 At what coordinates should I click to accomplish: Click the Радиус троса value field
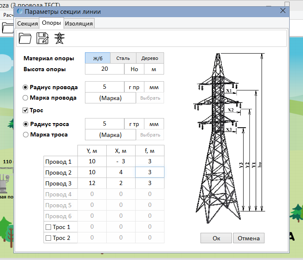[105, 124]
